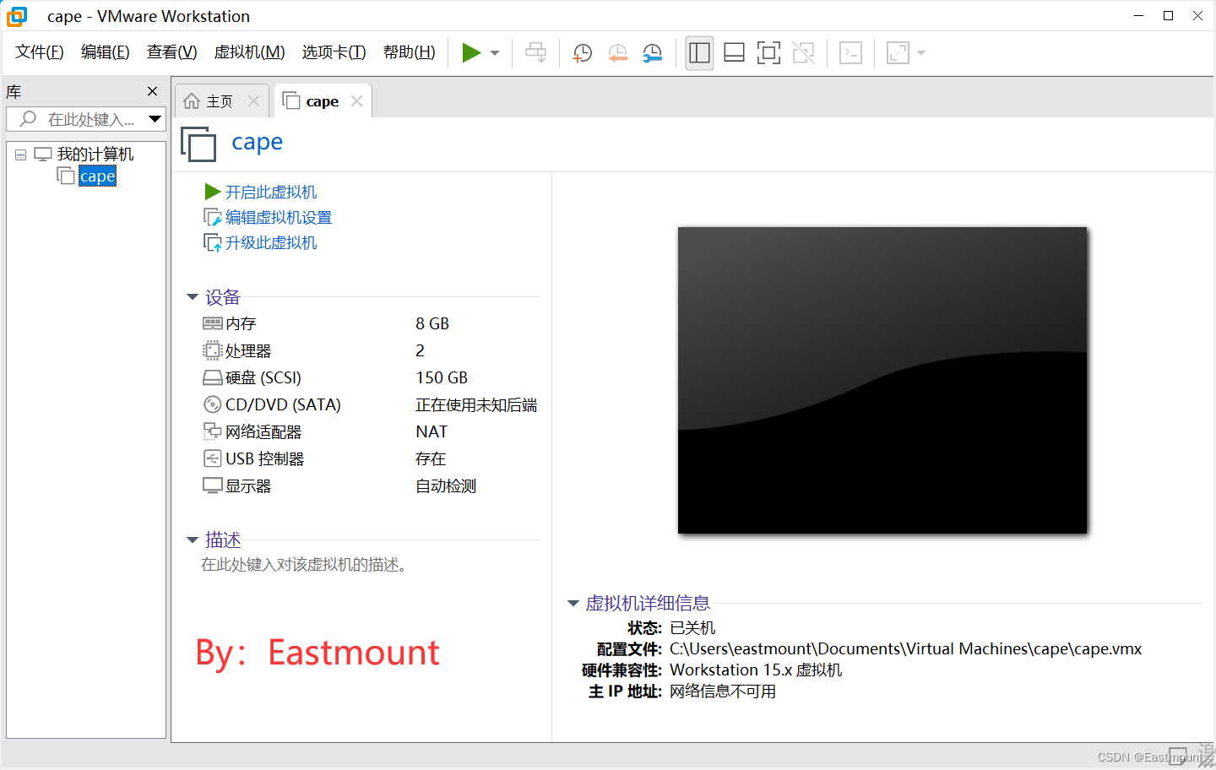Screen dimensions: 1216x770
Task: Open the 选项卡(T) menu
Action: pos(334,52)
